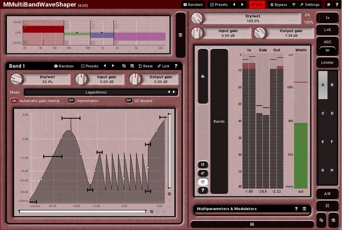Enable the Asymmetric switch

point(71,100)
